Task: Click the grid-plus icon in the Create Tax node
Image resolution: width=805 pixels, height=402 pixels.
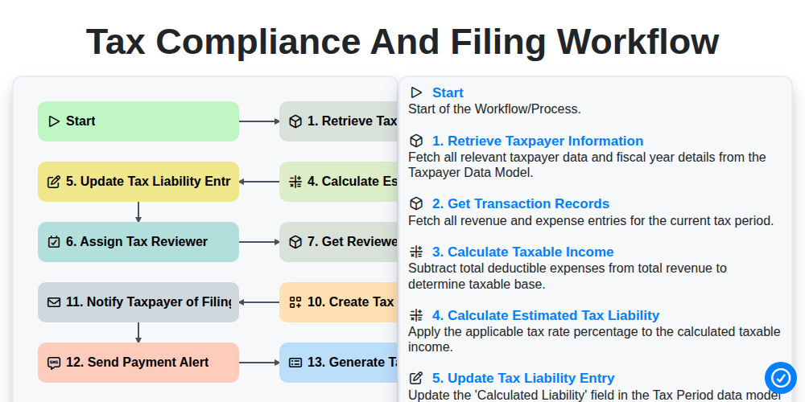Action: click(295, 302)
